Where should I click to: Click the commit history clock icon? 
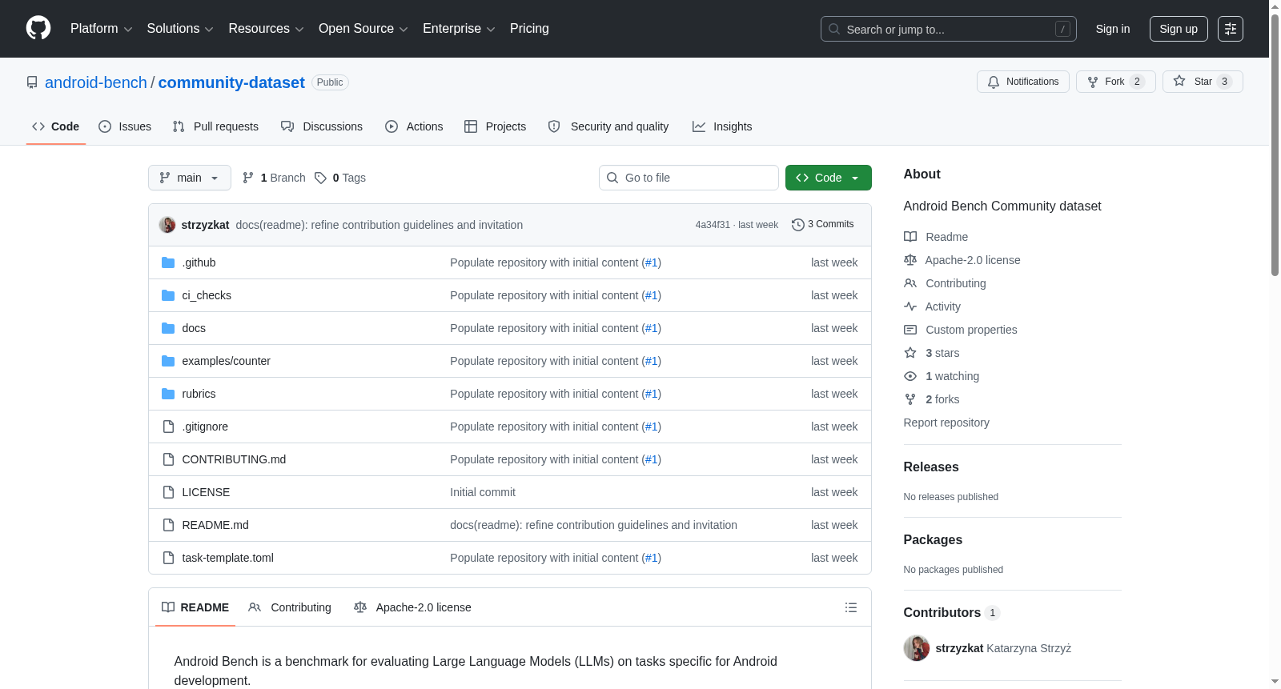click(x=797, y=225)
